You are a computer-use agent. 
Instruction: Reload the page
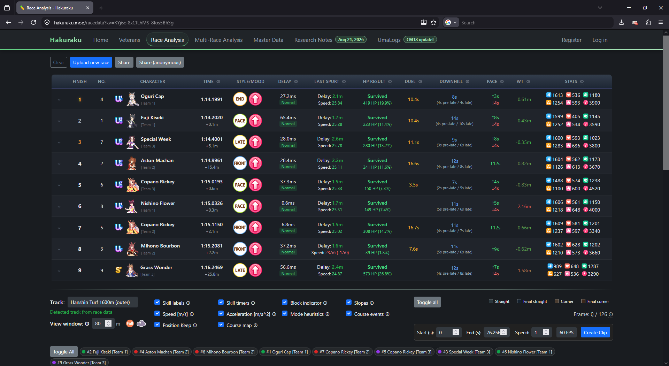tap(33, 22)
